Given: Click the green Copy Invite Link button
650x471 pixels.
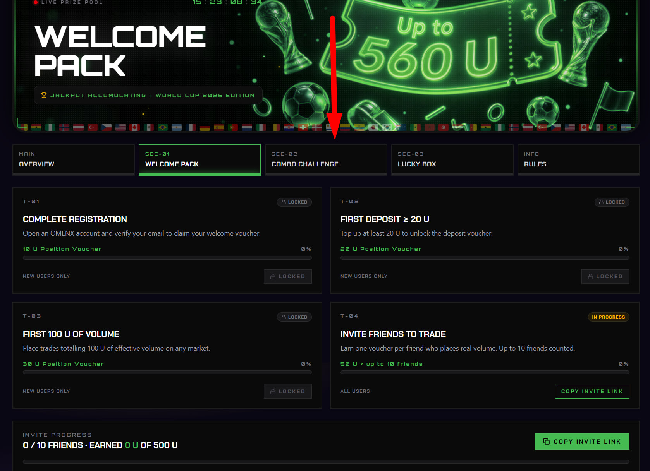Looking at the screenshot, I should [582, 442].
